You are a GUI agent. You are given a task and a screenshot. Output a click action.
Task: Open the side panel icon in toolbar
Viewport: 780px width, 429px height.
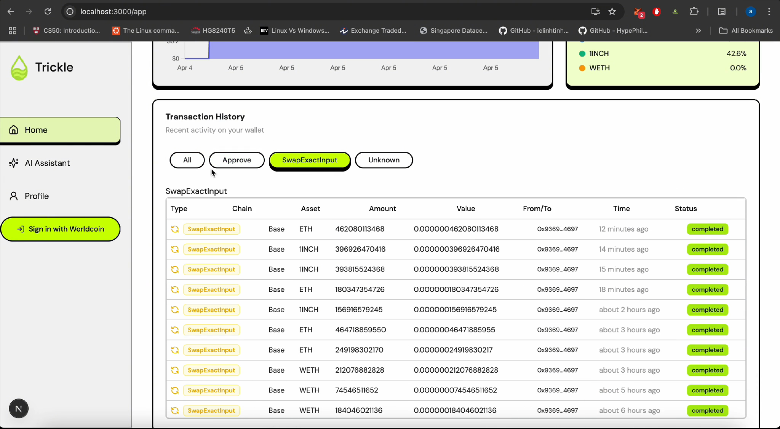pos(721,11)
